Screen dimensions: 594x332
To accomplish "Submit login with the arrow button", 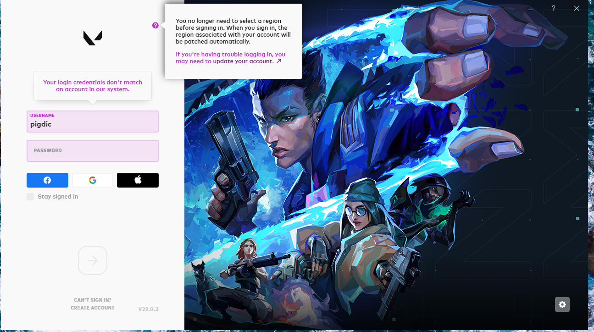I will pyautogui.click(x=93, y=260).
